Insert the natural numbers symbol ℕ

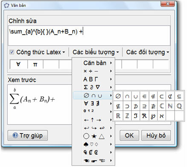pos(170,106)
